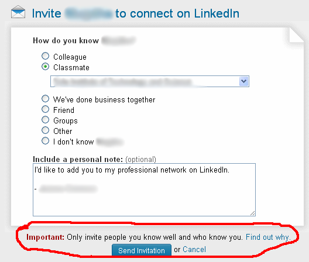Open the school dropdown arrow

pos(244,81)
